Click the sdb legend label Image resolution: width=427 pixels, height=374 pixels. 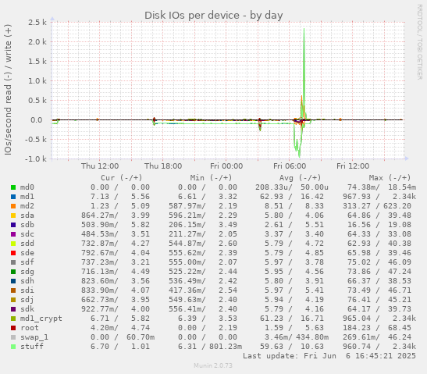tap(27, 224)
